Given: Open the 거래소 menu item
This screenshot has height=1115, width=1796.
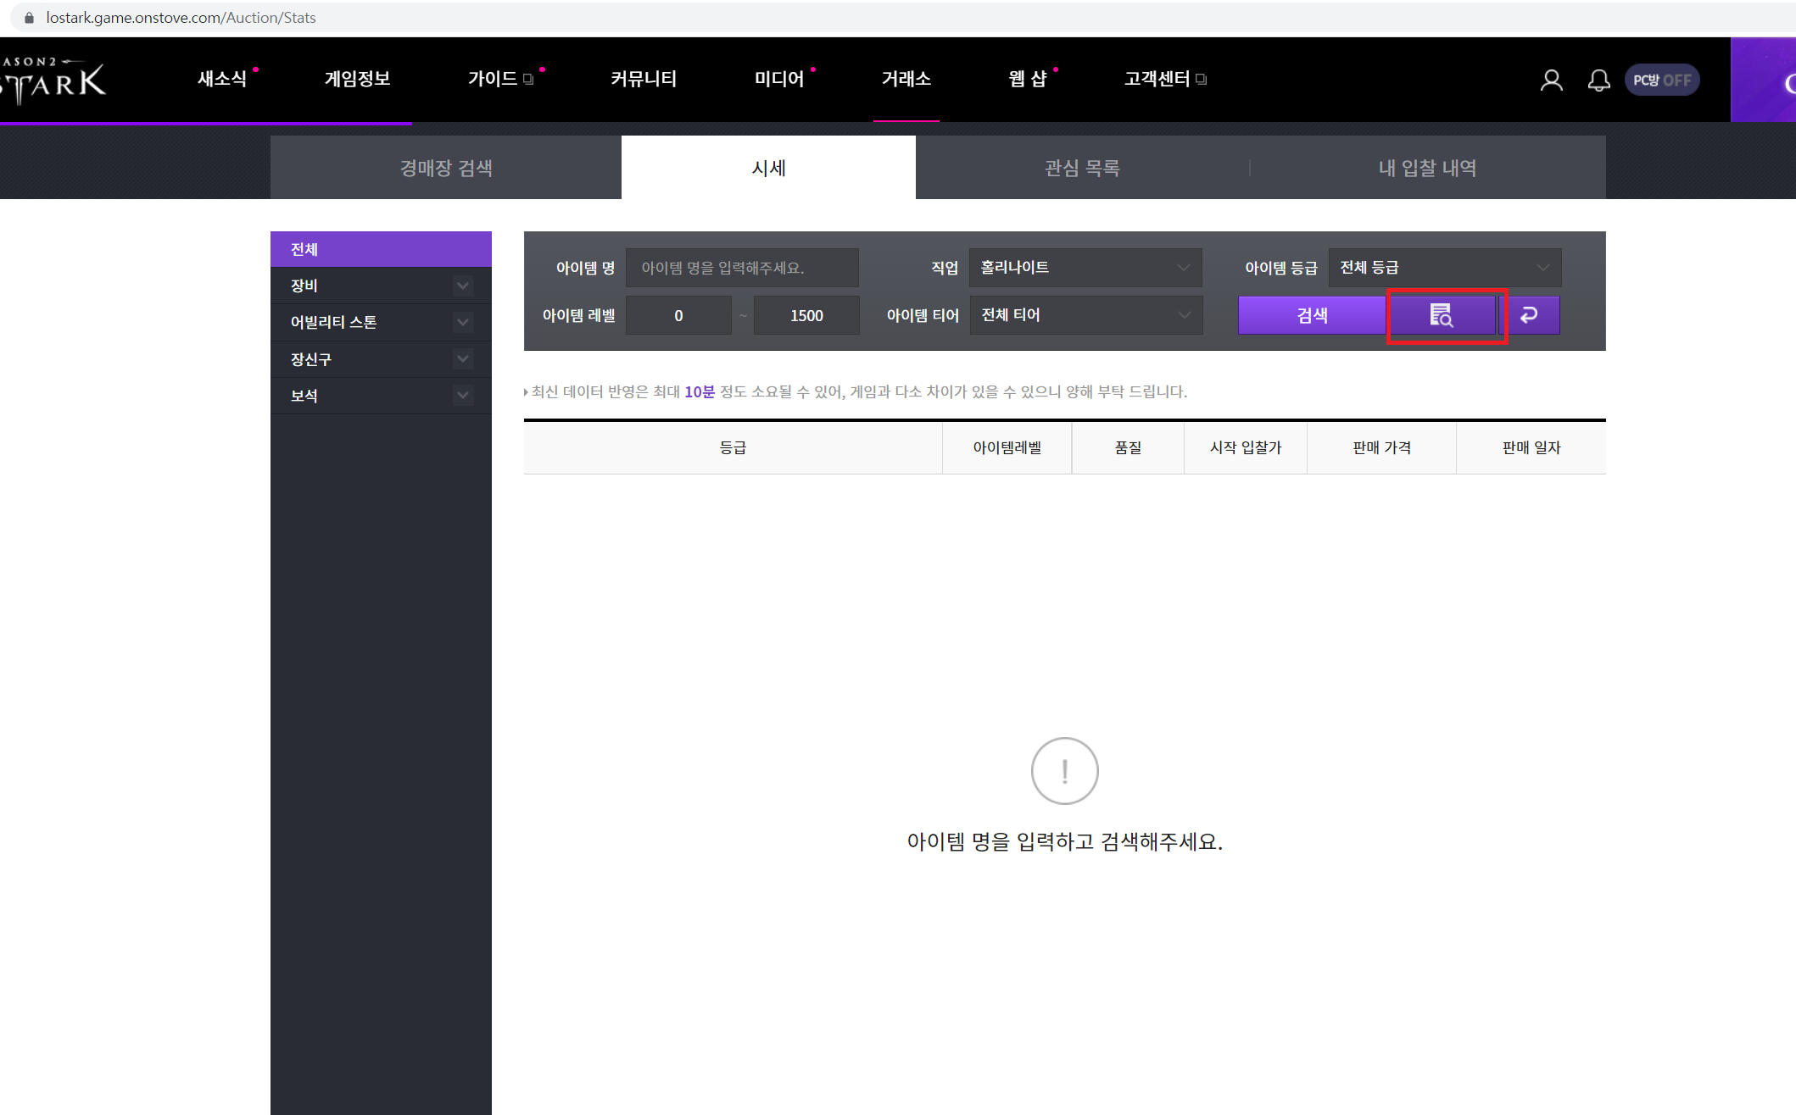Looking at the screenshot, I should [906, 79].
